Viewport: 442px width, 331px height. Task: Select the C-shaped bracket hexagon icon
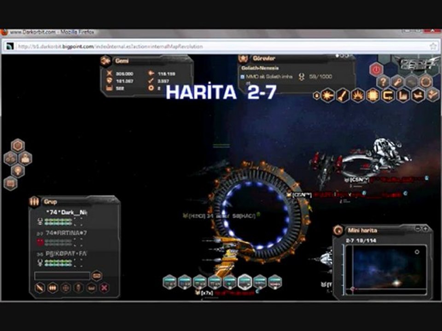388,96
